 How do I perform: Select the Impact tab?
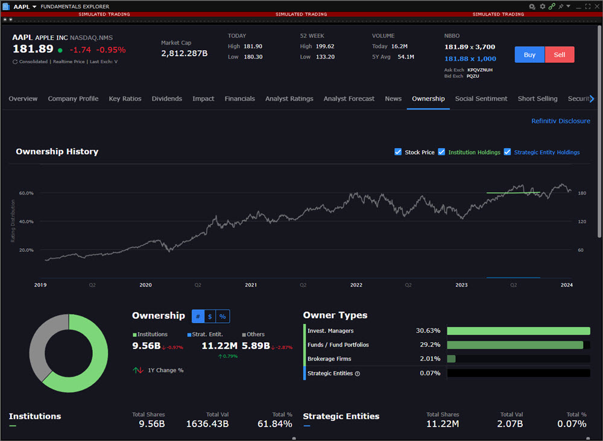click(x=203, y=99)
